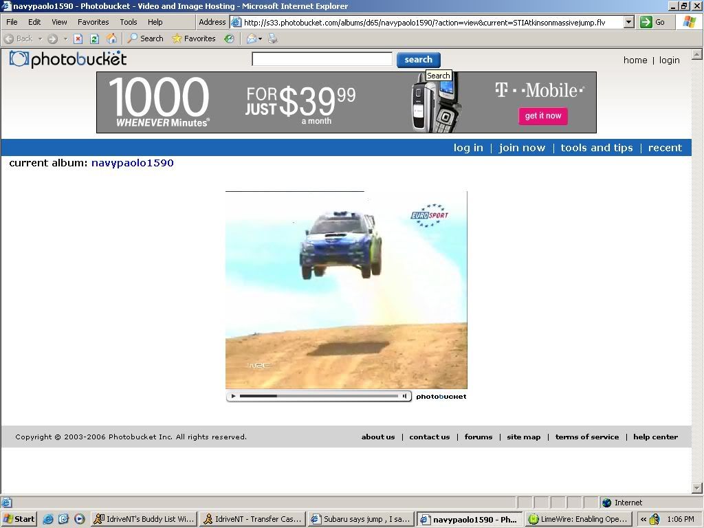Click the Photobucket logo
The image size is (704, 528).
68,59
